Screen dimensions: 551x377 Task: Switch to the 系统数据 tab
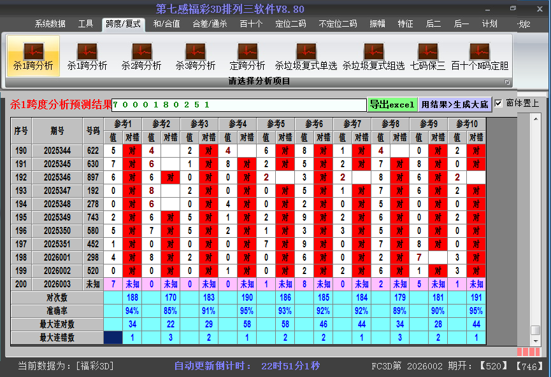[50, 24]
